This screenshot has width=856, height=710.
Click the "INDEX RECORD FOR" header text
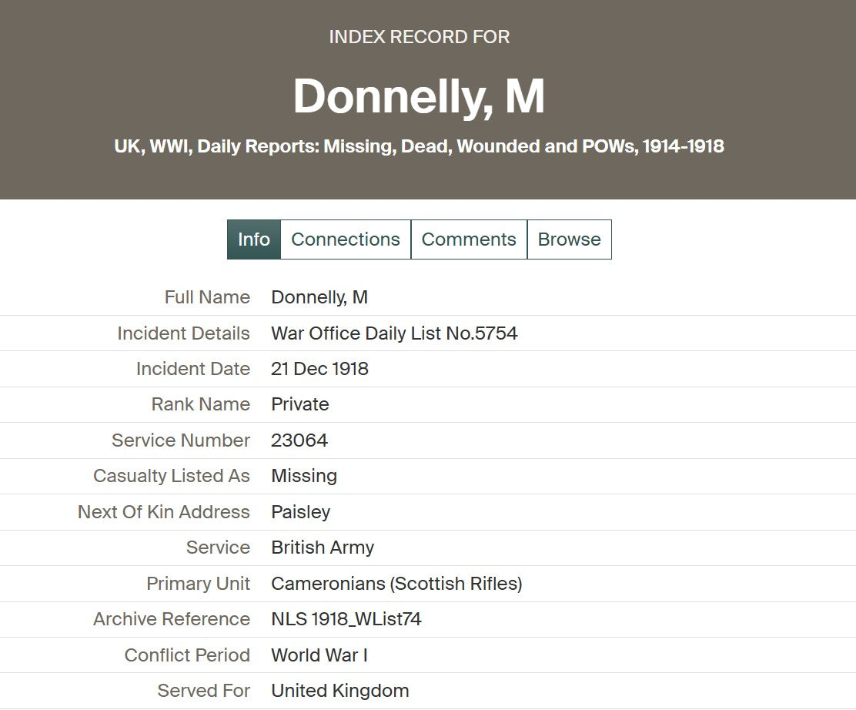pos(419,37)
